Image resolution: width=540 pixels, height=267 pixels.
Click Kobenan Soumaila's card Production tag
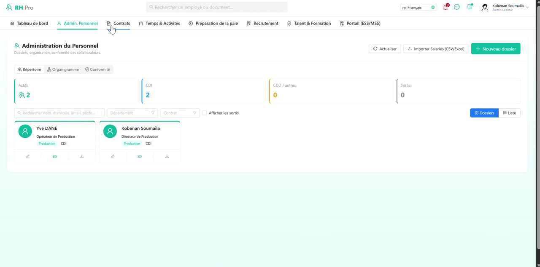(132, 144)
